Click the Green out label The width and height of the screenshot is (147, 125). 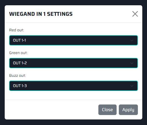[x=18, y=53]
